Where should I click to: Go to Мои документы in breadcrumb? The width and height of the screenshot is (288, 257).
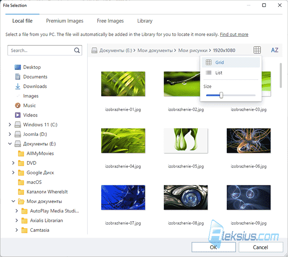pyautogui.click(x=155, y=50)
